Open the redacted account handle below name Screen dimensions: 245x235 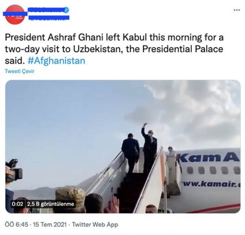point(49,17)
